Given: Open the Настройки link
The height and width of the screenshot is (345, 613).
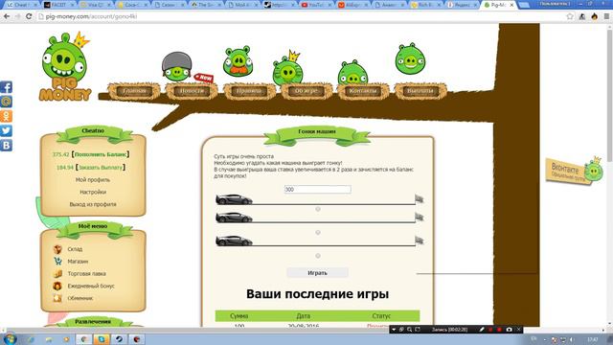Looking at the screenshot, I should (x=93, y=192).
